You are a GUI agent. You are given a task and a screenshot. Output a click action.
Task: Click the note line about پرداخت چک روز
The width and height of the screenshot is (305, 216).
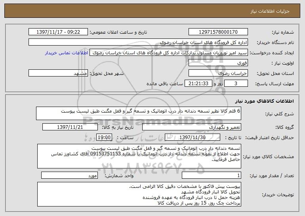point(199,203)
